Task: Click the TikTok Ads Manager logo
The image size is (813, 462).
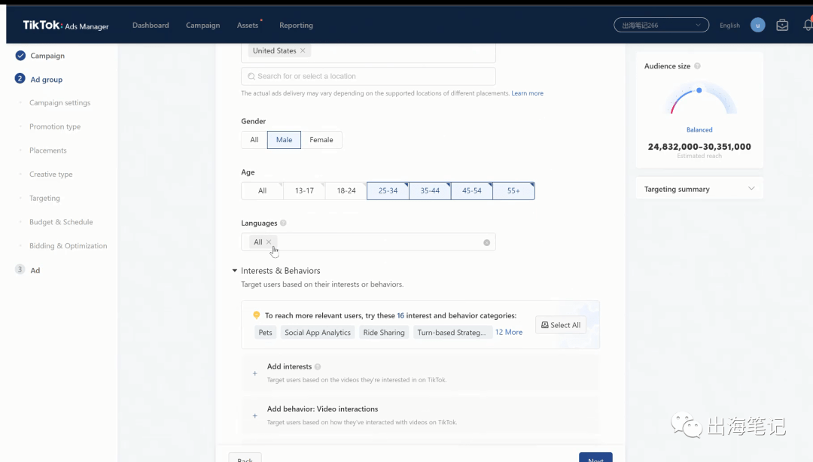Action: pyautogui.click(x=65, y=26)
